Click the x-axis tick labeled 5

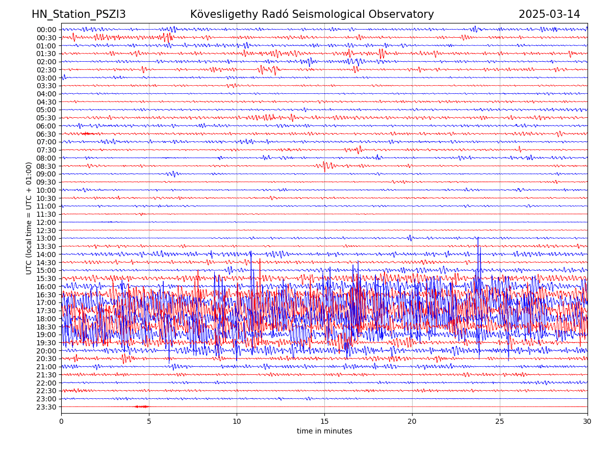149,422
